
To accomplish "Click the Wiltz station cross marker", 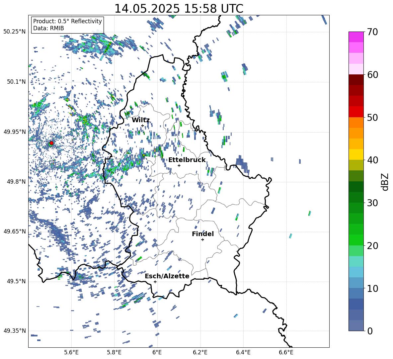I will pyautogui.click(x=143, y=126).
